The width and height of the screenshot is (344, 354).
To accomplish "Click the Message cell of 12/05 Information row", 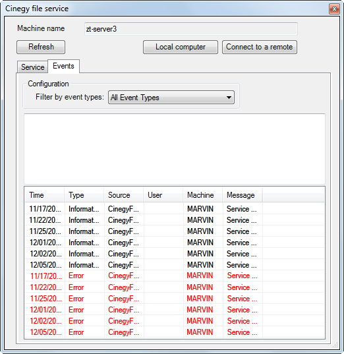I will pos(241,265).
